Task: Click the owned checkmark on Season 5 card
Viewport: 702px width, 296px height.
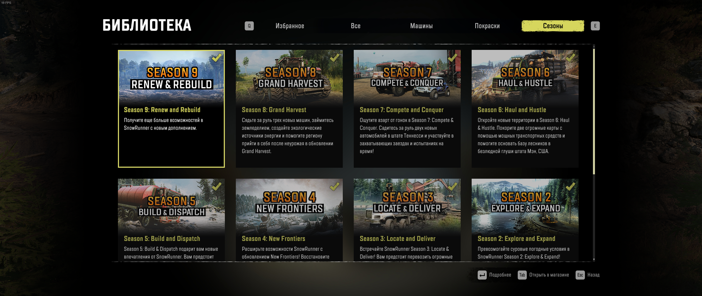Action: [217, 186]
